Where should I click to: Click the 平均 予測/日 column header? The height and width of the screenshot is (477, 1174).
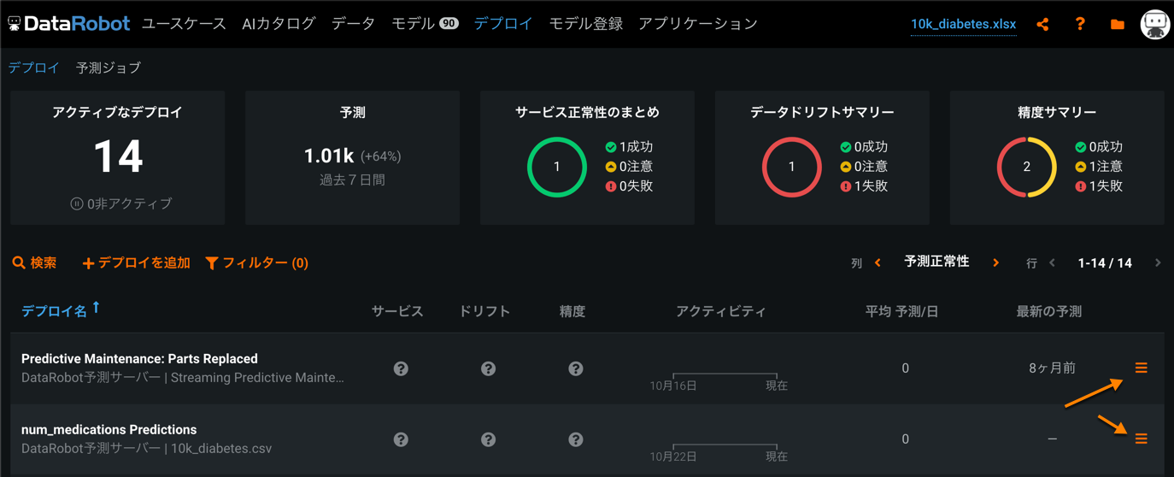(901, 312)
